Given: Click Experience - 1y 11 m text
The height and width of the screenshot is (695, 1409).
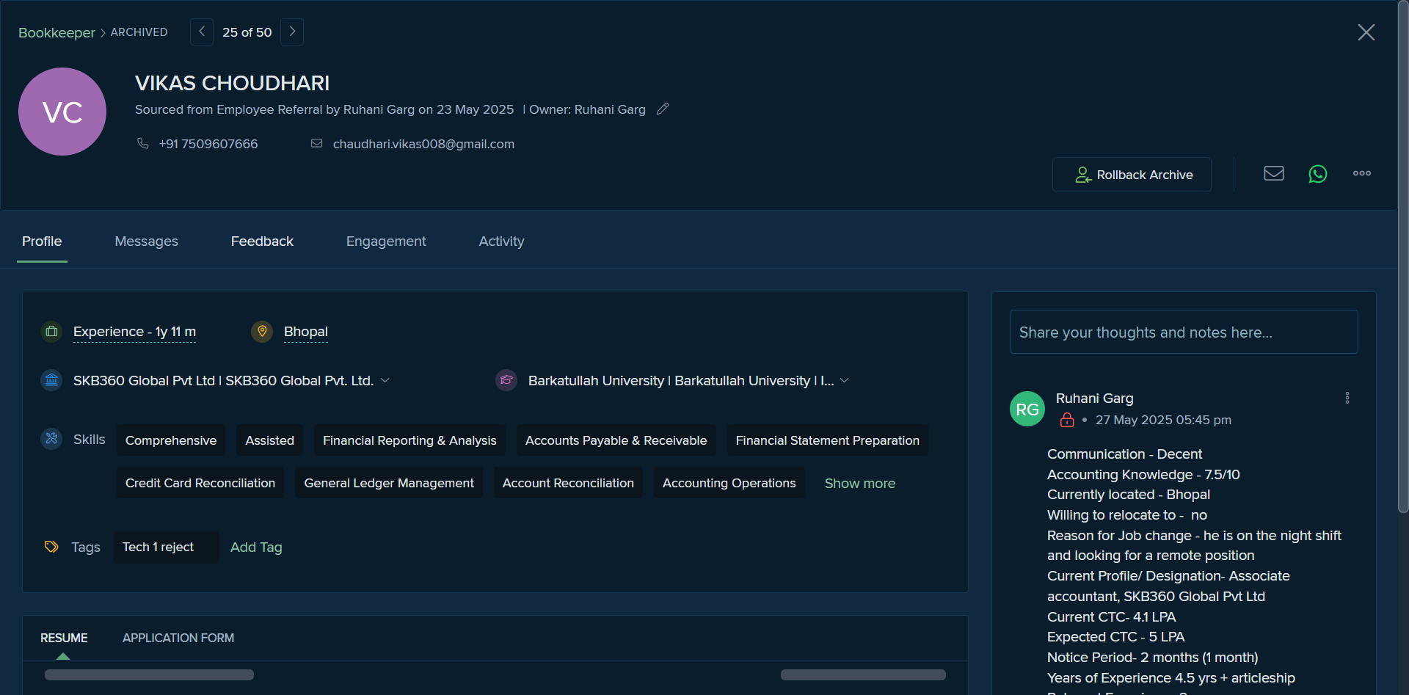Looking at the screenshot, I should [134, 332].
